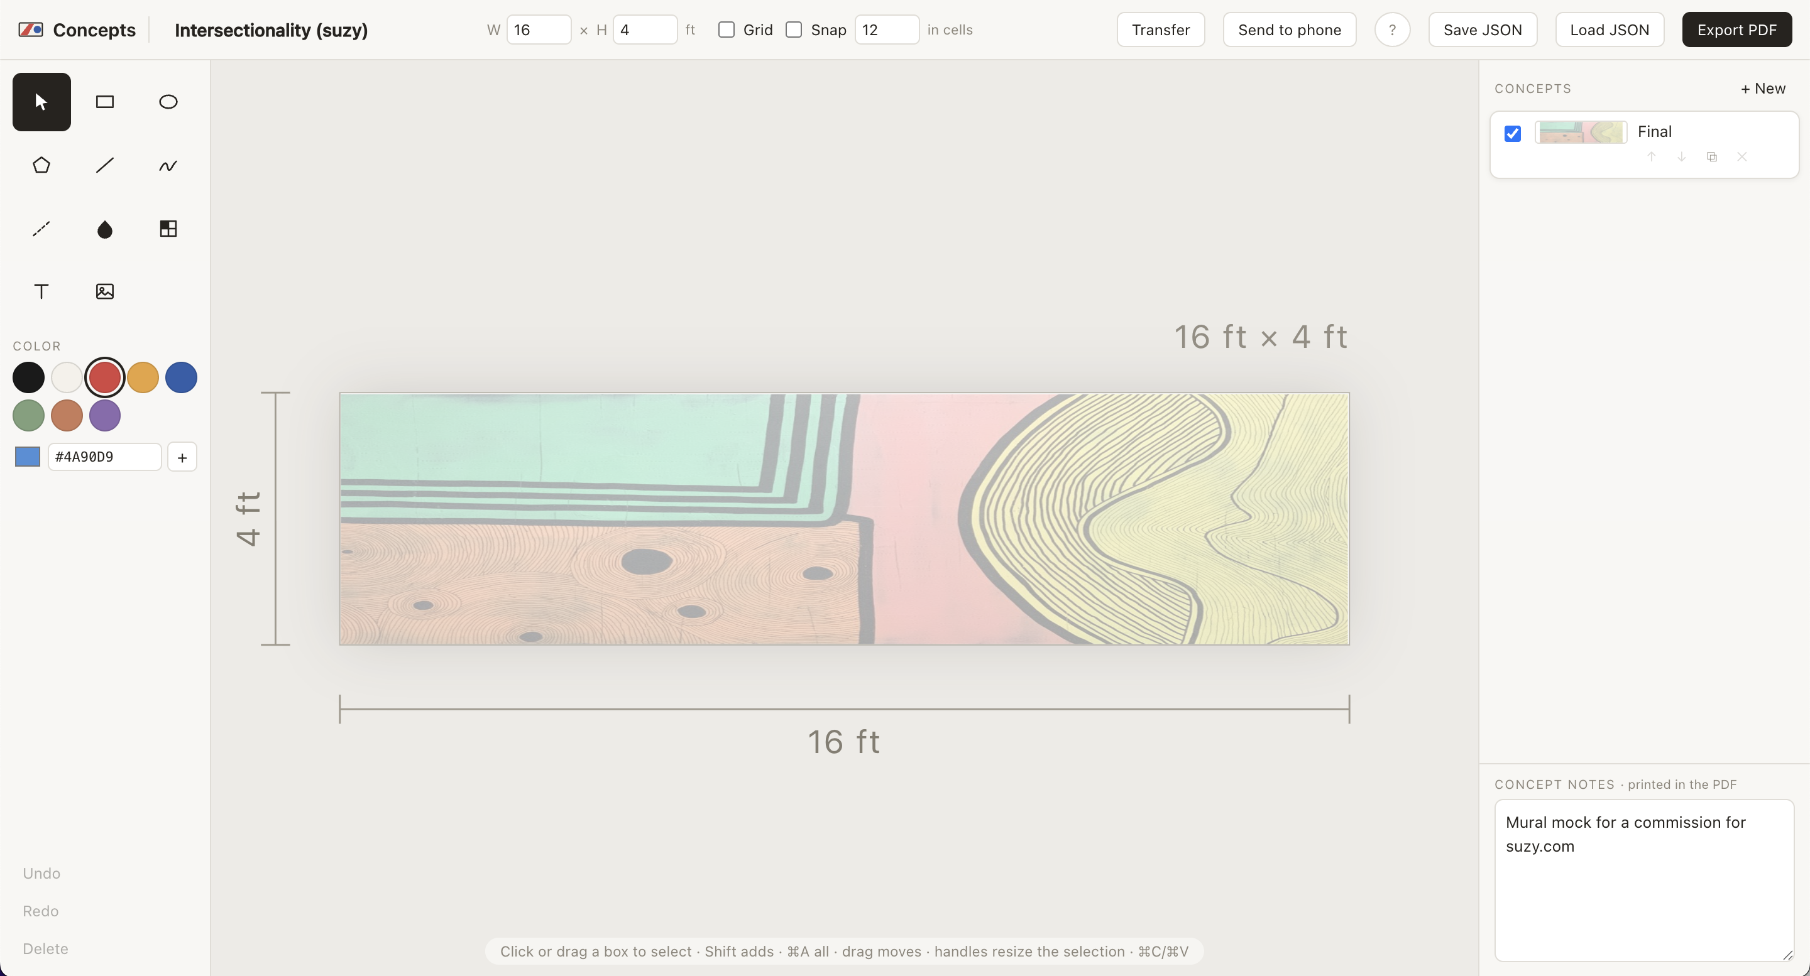Viewport: 1810px width, 976px height.
Task: Select the Text tool
Action: 41,291
